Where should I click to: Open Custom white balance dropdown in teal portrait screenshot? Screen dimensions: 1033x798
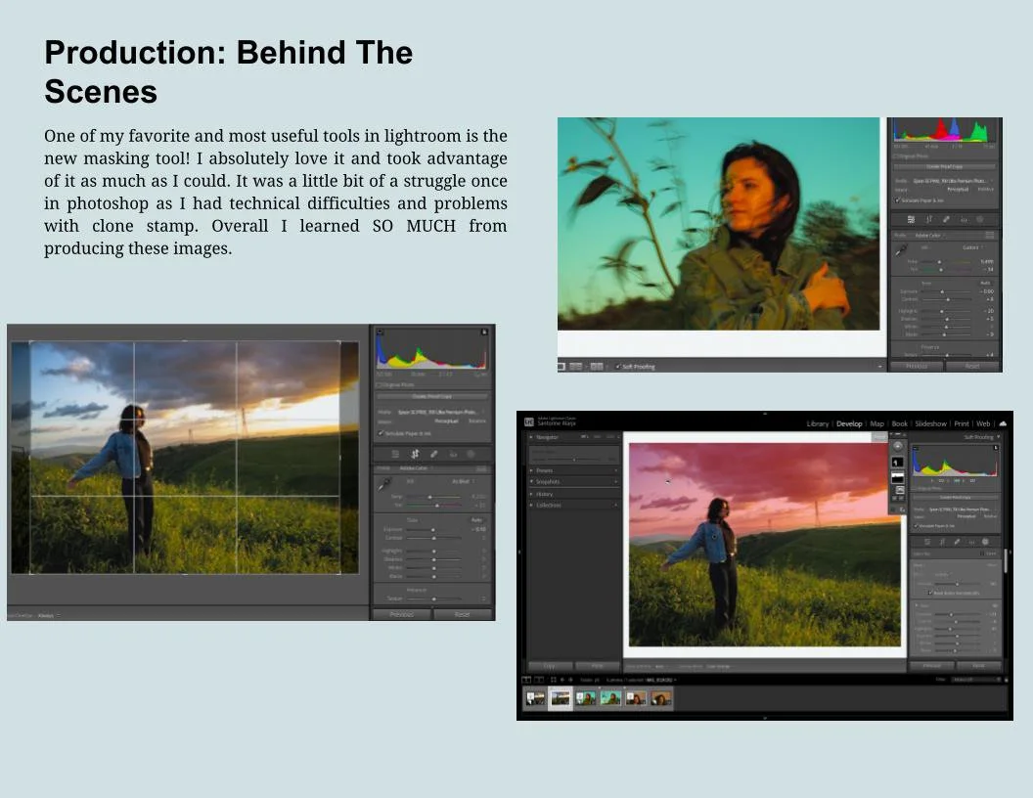[973, 247]
